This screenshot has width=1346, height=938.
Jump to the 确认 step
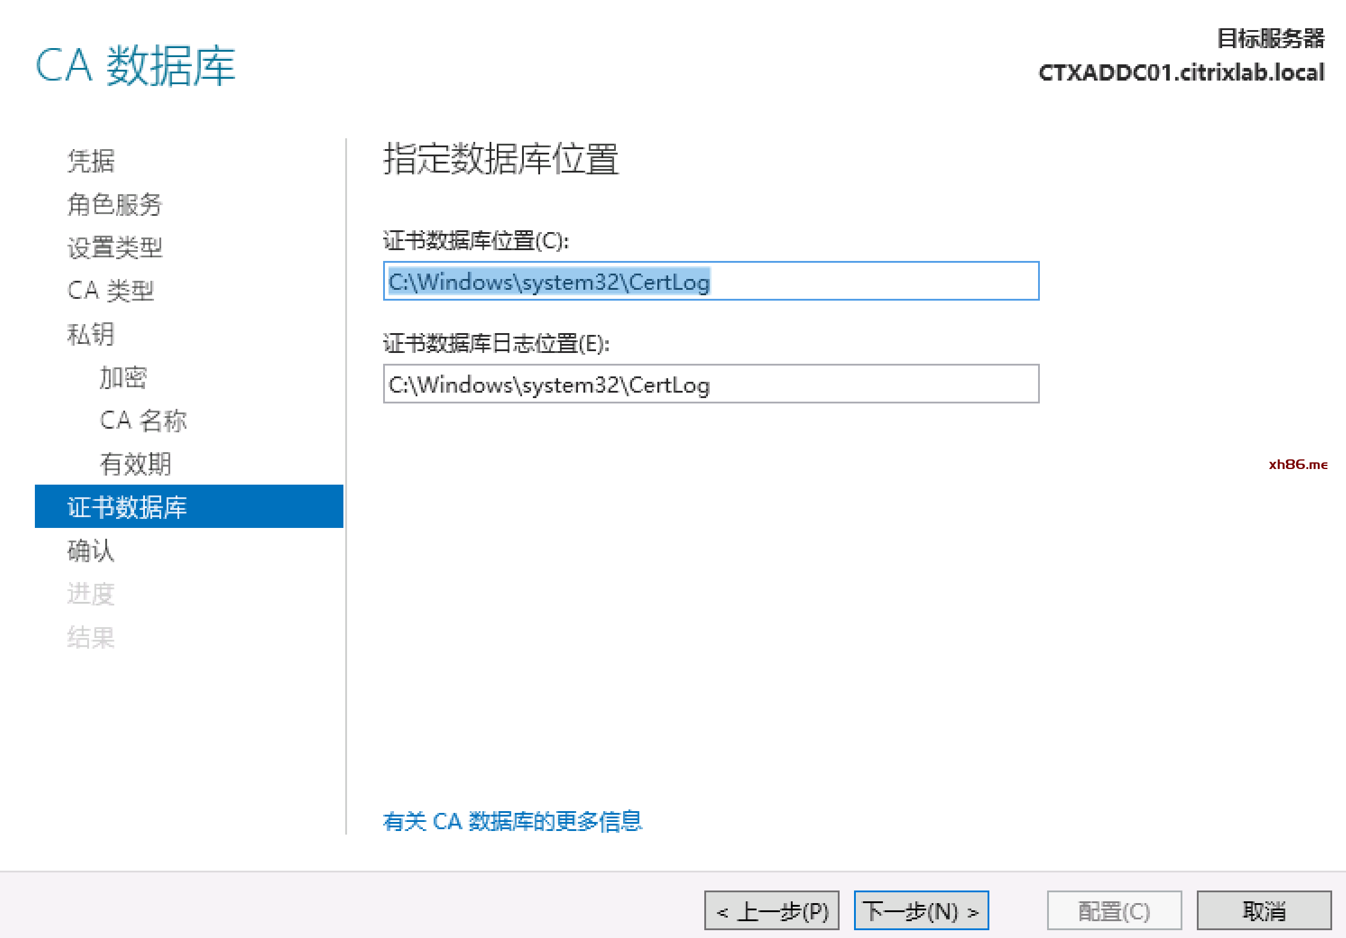tap(91, 551)
